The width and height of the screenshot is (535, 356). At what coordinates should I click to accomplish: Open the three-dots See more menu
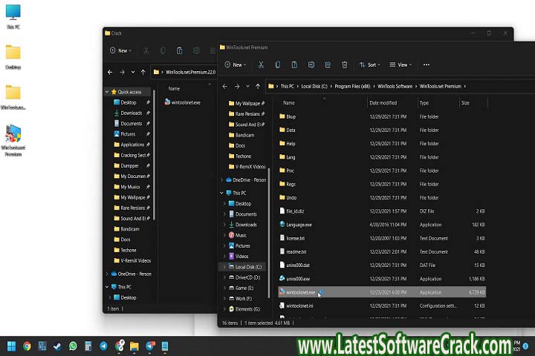point(427,65)
